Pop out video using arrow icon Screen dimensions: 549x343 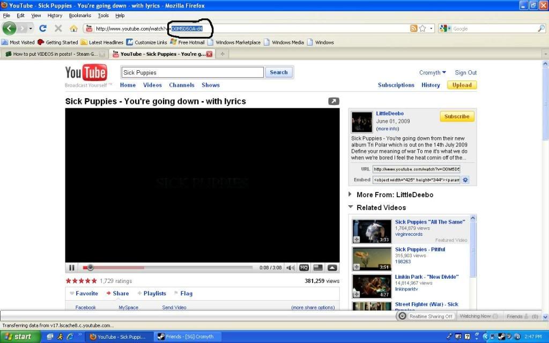(x=333, y=101)
